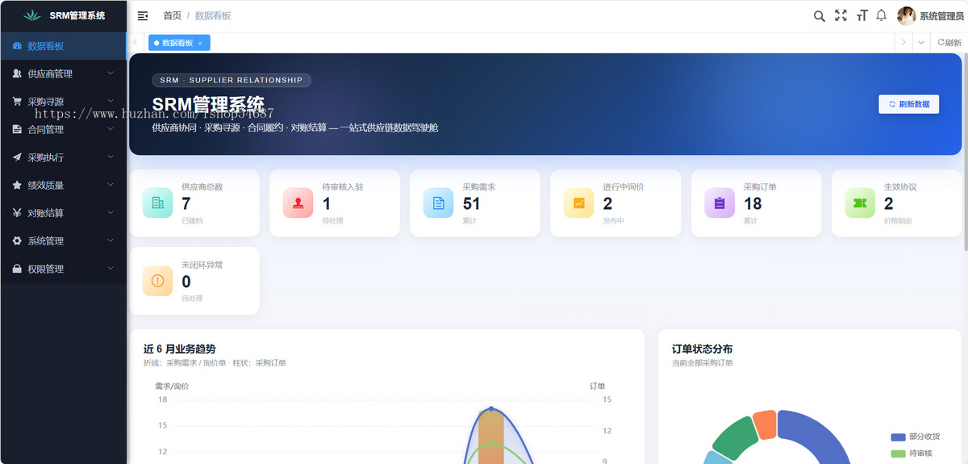
Task: Expand the 绩效质量 menu chevron
Action: 111,184
